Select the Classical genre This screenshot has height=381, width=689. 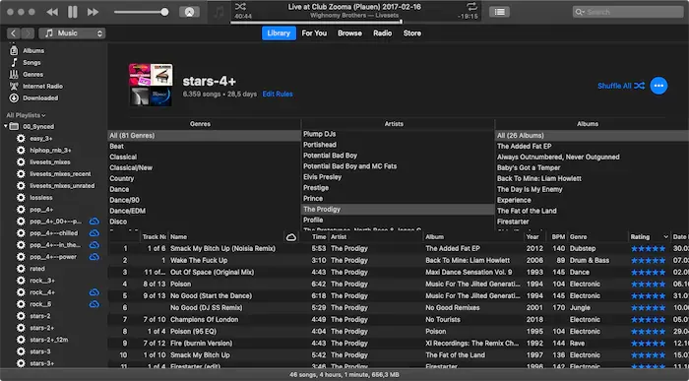123,157
